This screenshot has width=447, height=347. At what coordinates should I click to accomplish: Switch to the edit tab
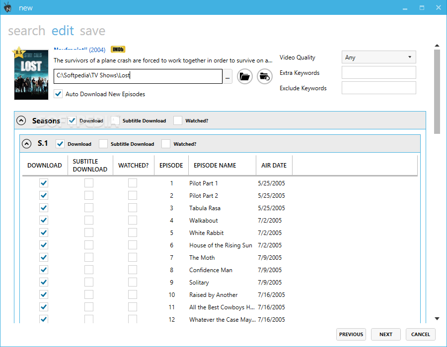tap(63, 31)
